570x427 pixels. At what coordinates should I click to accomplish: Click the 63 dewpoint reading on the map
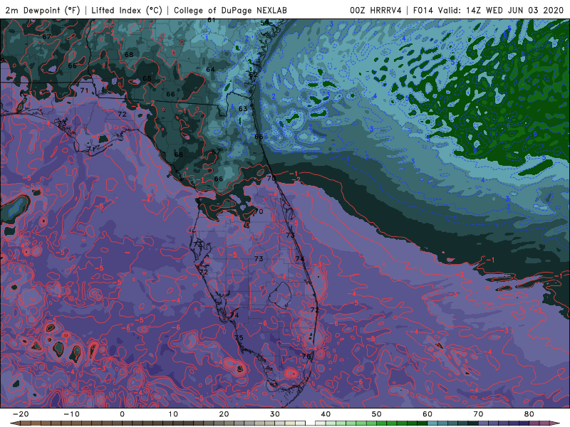point(243,109)
